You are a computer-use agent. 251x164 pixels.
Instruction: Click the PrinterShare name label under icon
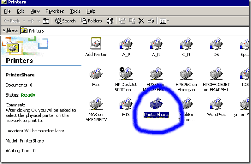click(156, 115)
